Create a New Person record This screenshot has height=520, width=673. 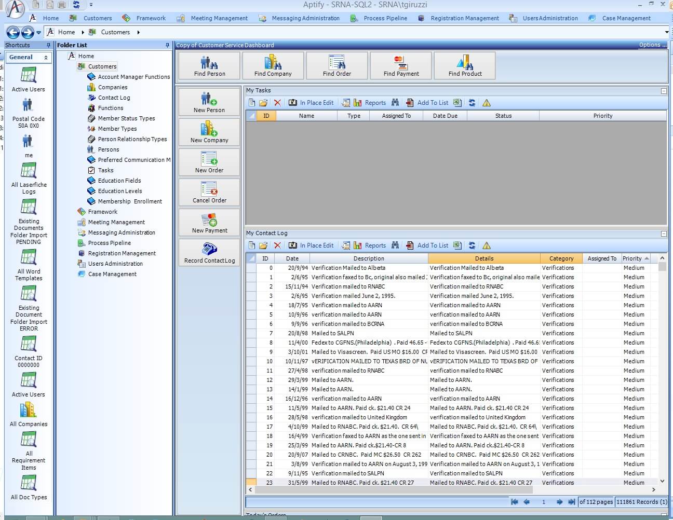pos(209,102)
